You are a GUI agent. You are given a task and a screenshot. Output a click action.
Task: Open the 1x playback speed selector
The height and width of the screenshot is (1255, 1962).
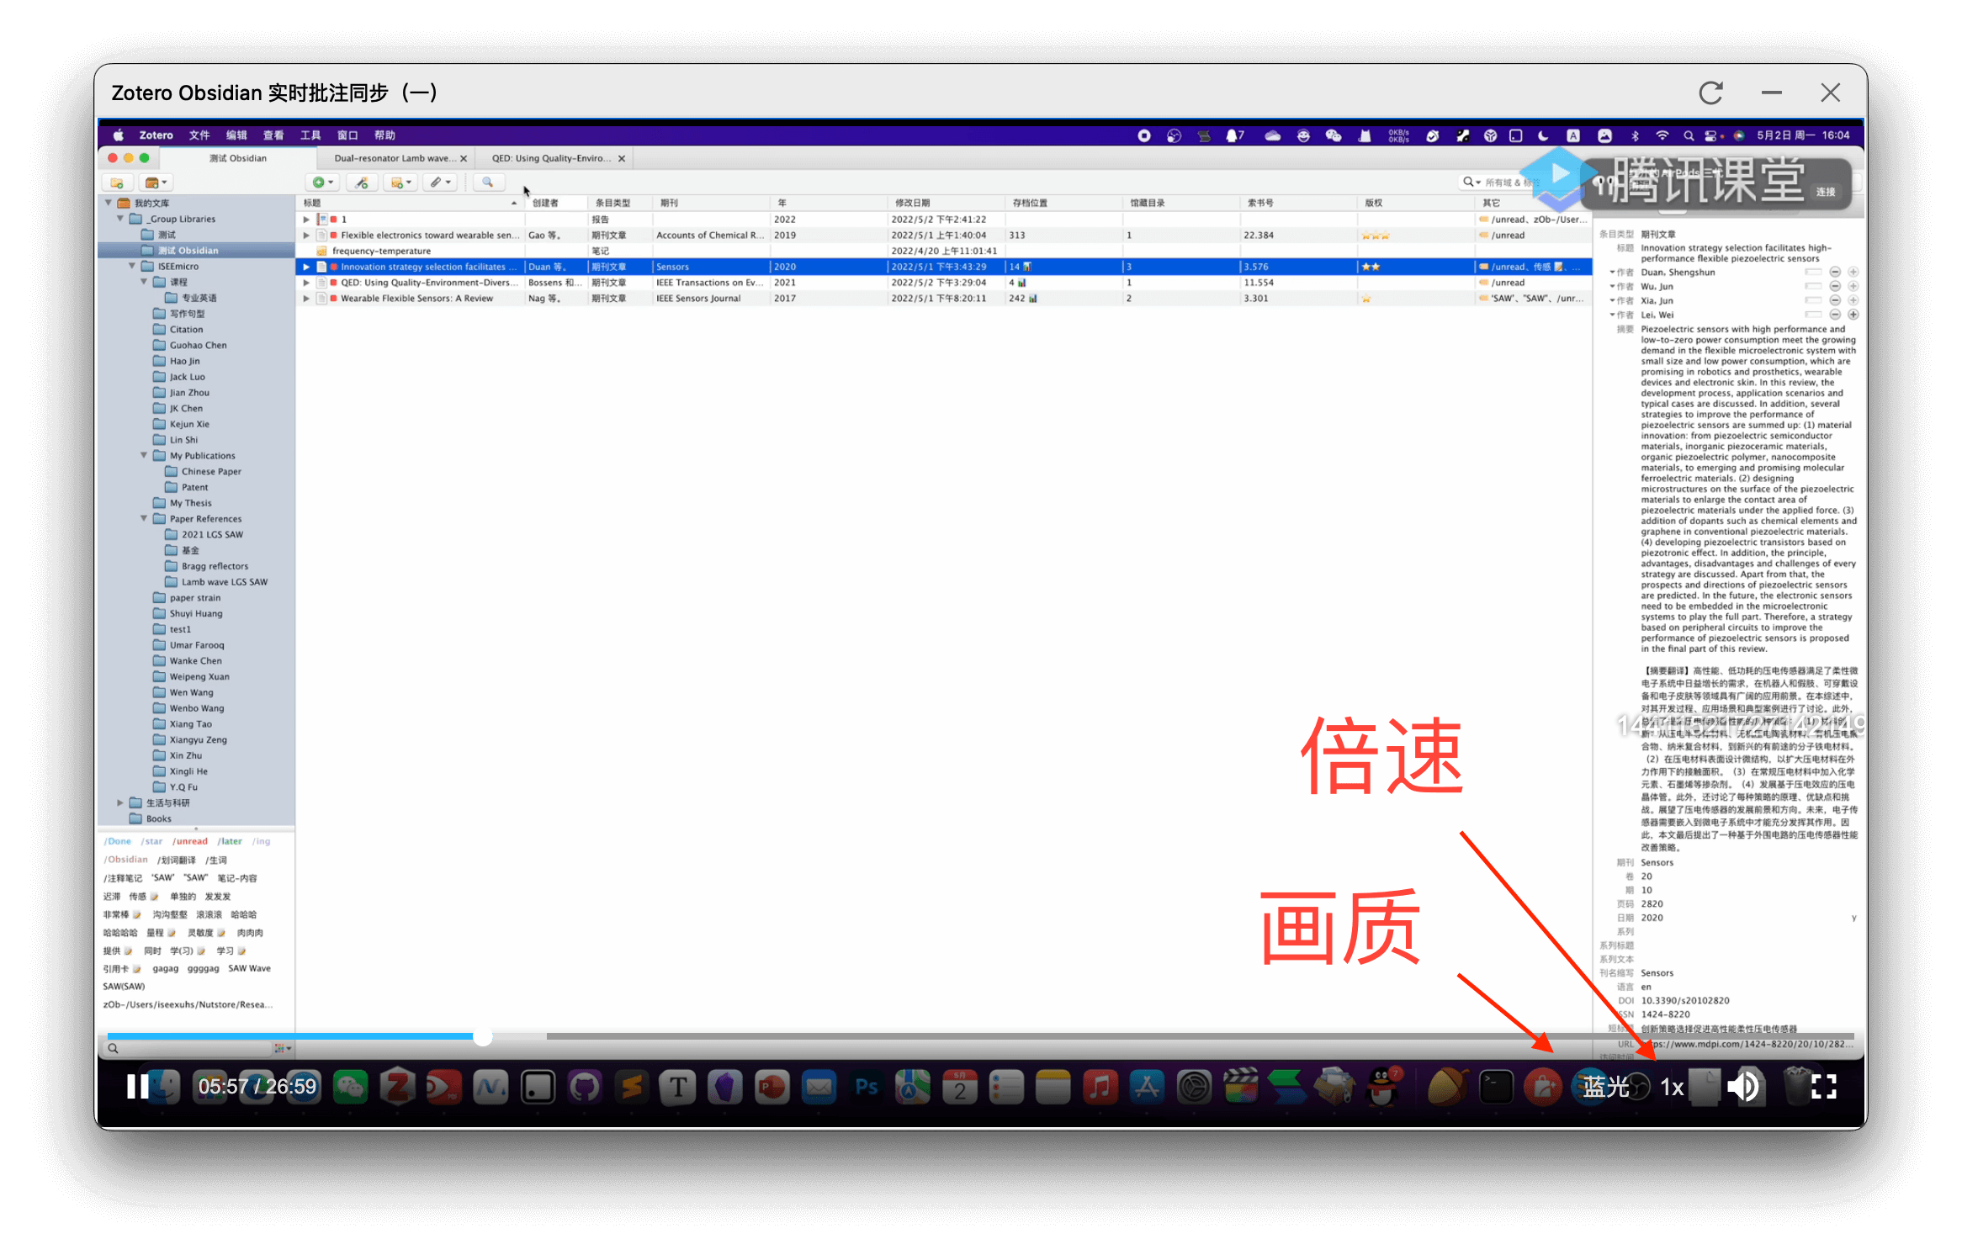pos(1672,1088)
